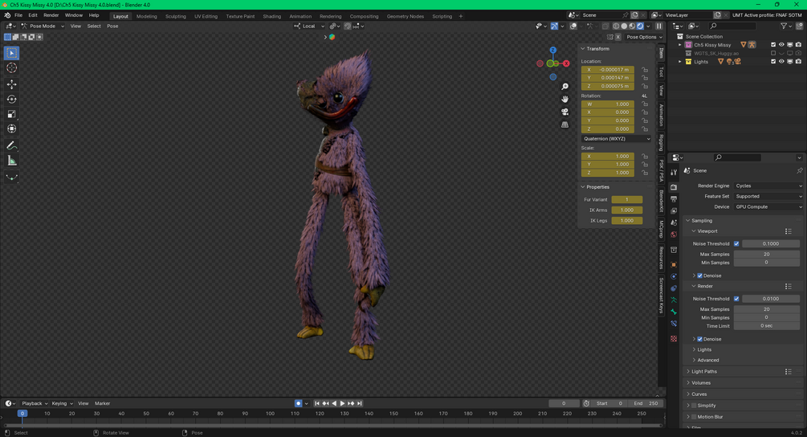Screen dimensions: 807x437
Task: Expand the Light Paths panel
Action: (704, 372)
